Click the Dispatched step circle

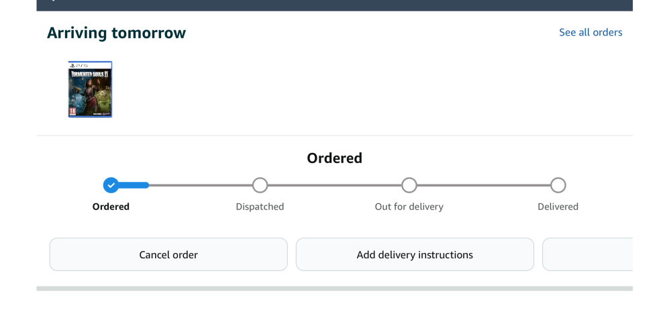click(260, 185)
